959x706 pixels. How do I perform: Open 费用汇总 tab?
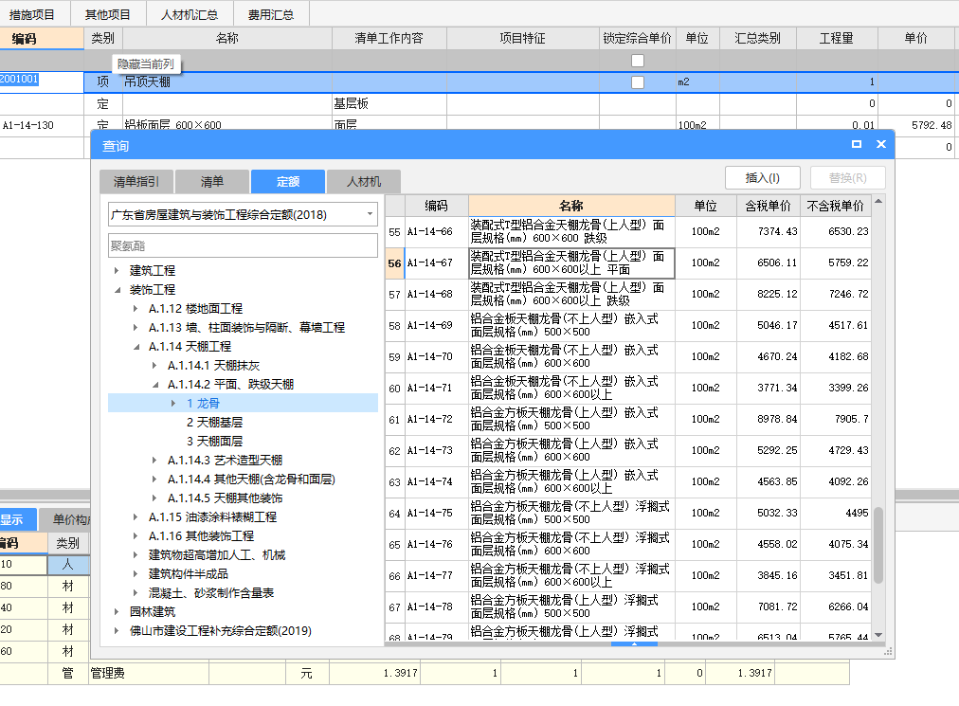(271, 14)
